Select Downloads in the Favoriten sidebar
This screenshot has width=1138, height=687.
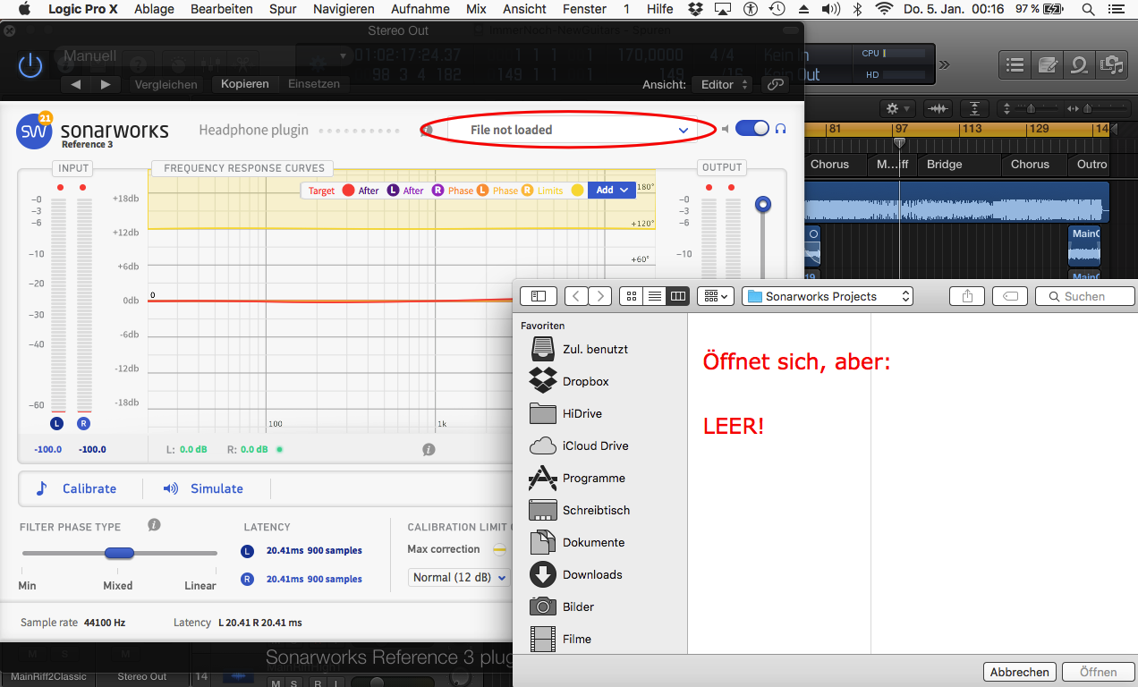576,574
